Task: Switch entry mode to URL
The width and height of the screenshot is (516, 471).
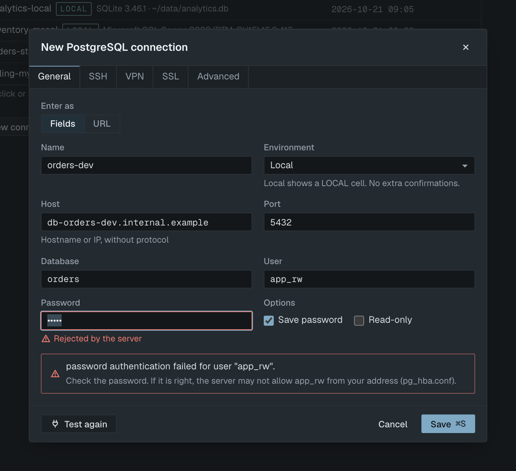Action: tap(102, 124)
